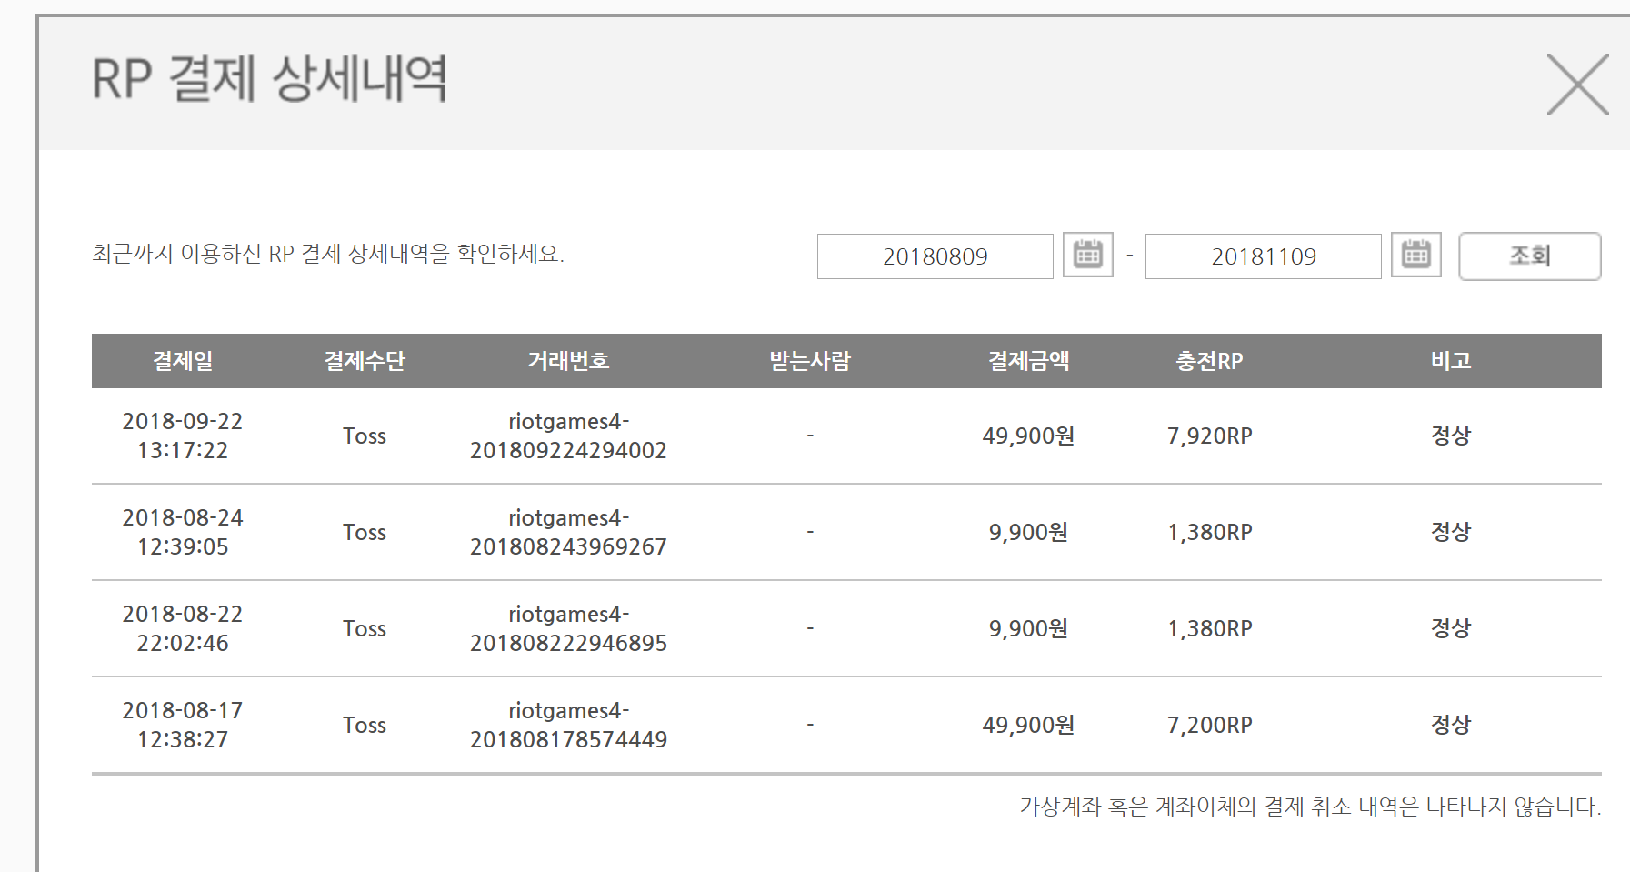Open calendar picker for start date 20180809
1630x872 pixels.
point(1088,256)
